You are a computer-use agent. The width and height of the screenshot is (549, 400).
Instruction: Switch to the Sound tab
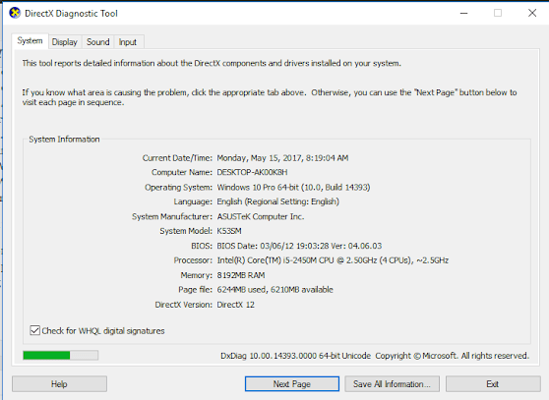98,42
